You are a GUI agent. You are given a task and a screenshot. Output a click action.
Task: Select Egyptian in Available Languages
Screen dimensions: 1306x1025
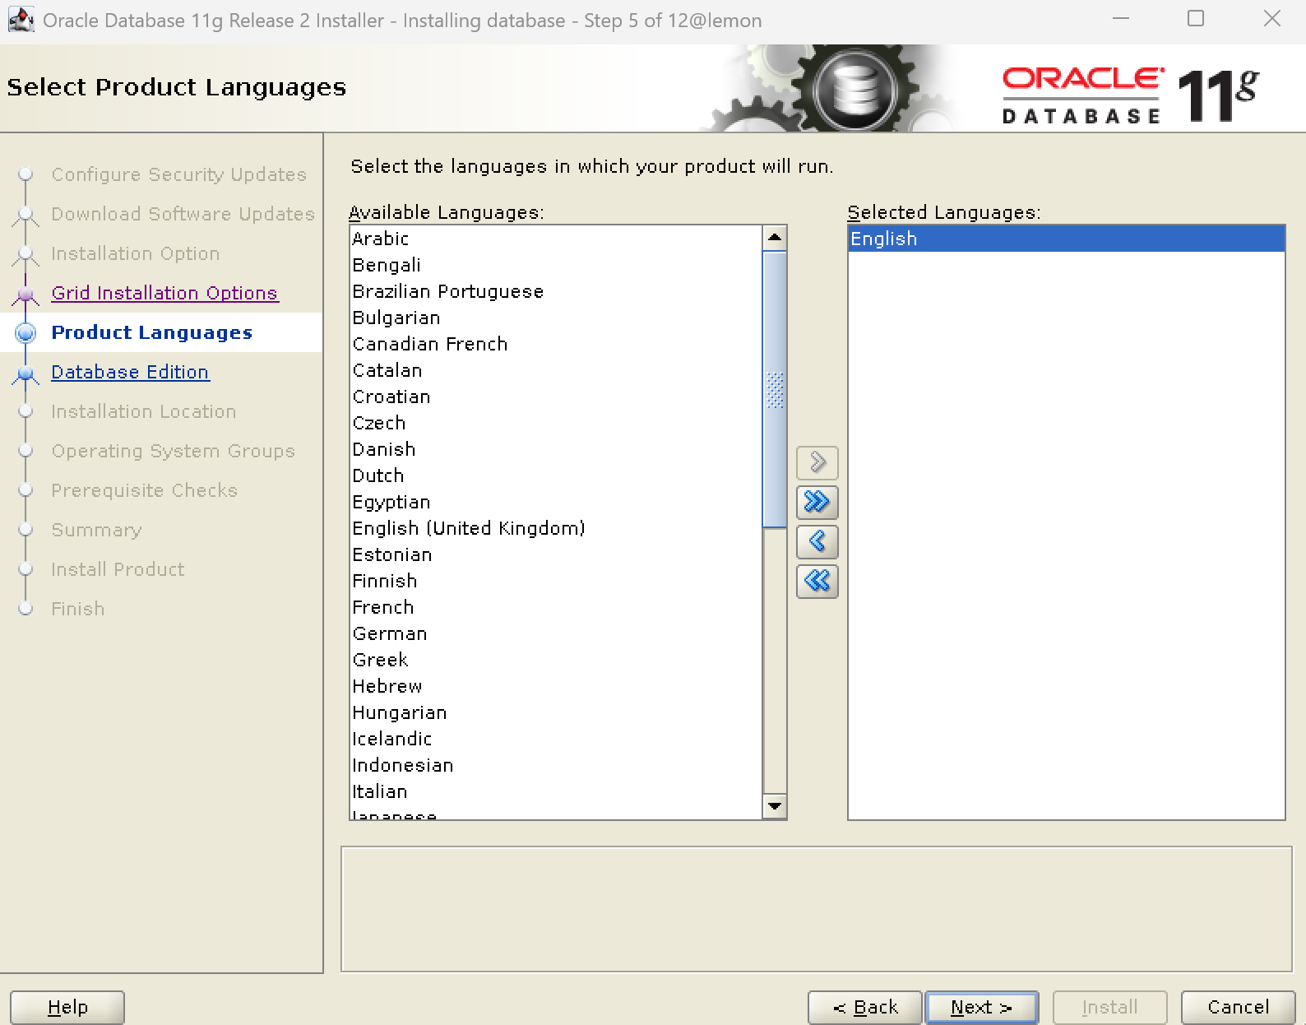tap(556, 502)
